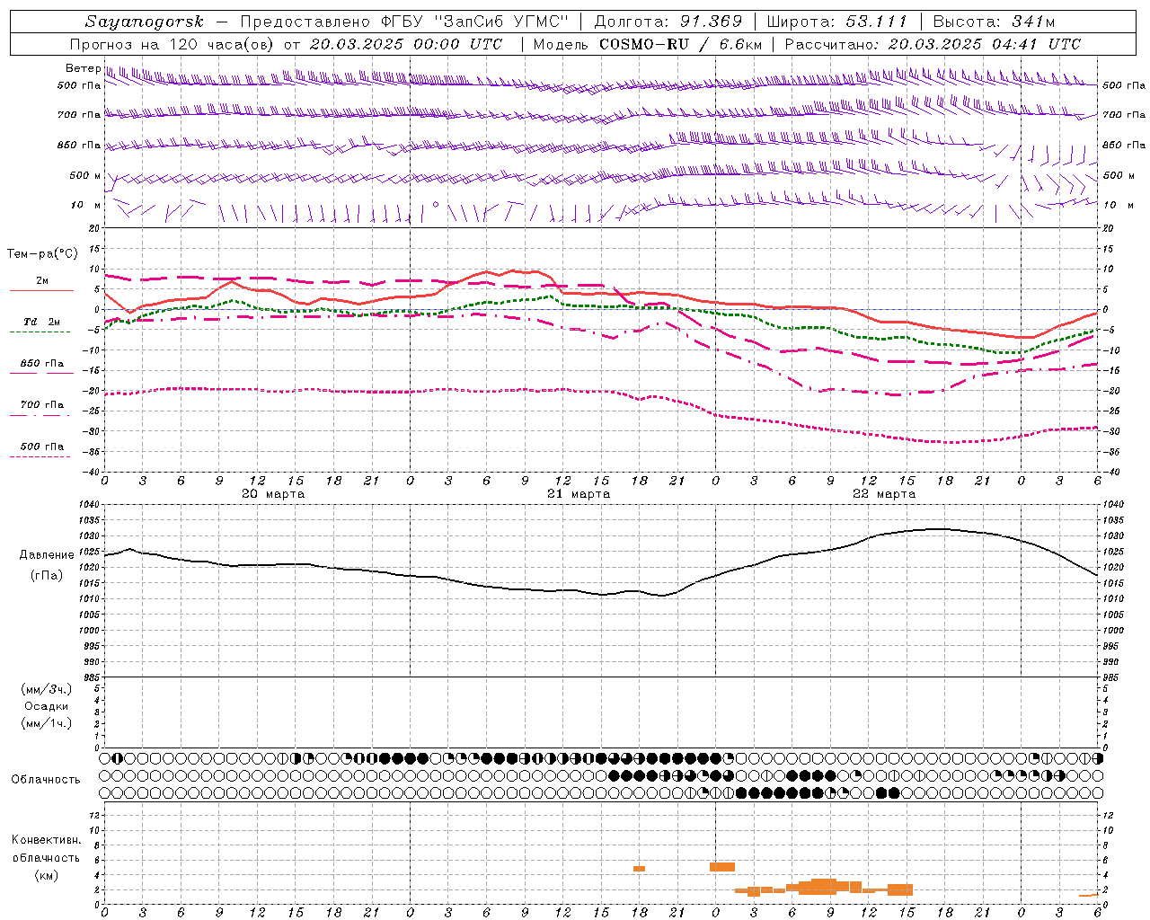Click the '1040' top pressure axis value on left
1150x920 pixels.
(90, 504)
